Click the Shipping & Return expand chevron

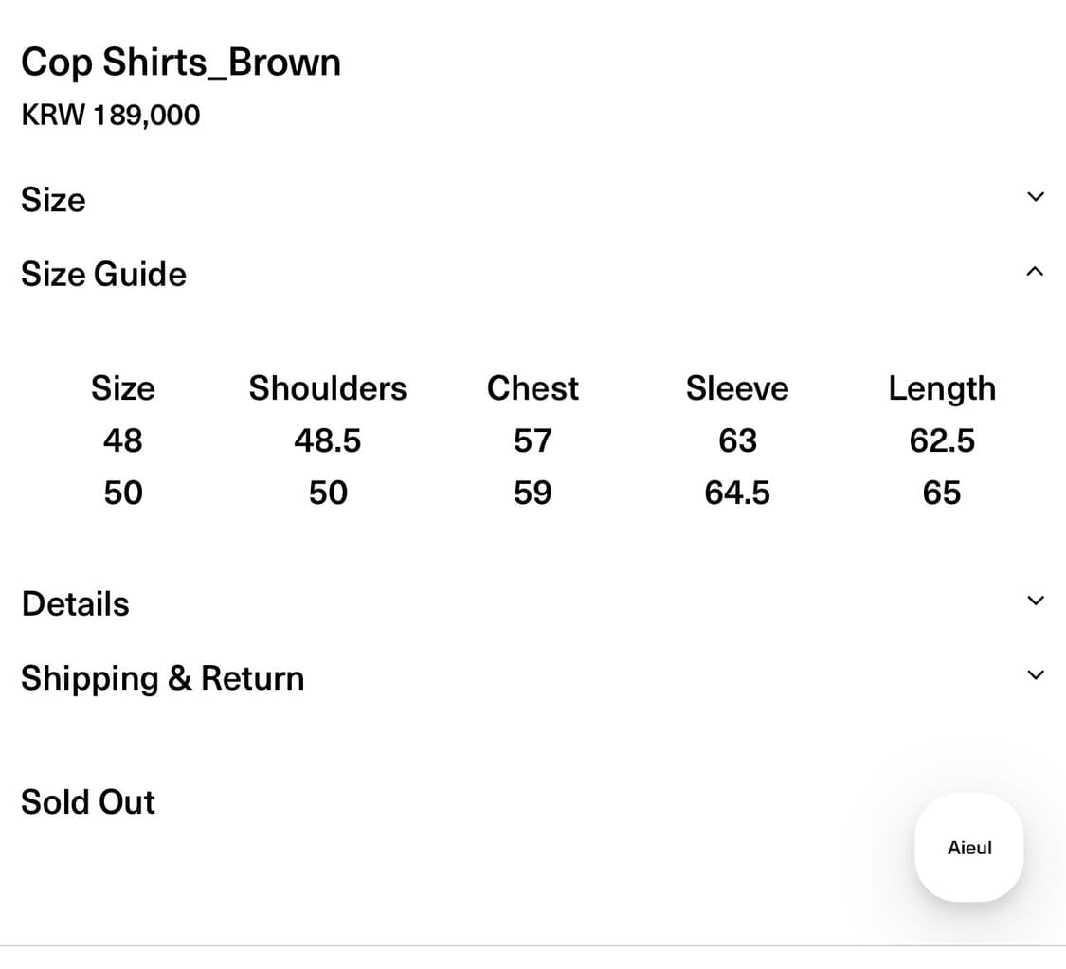(x=1035, y=674)
